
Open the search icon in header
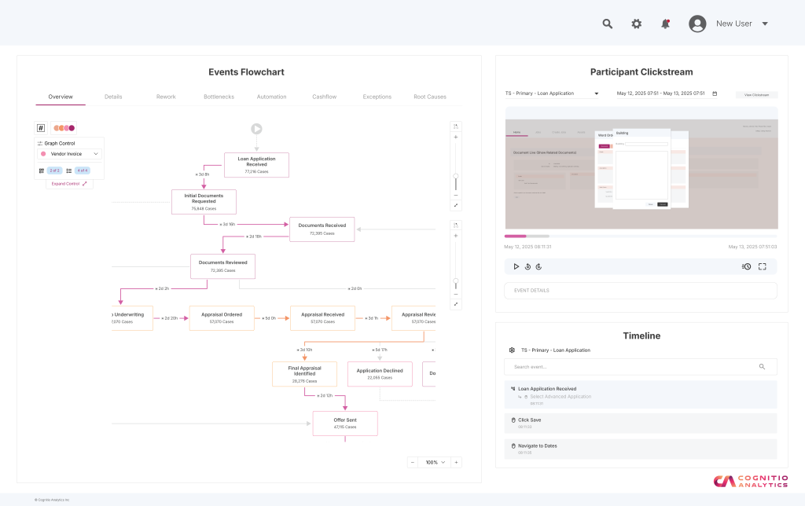[608, 24]
